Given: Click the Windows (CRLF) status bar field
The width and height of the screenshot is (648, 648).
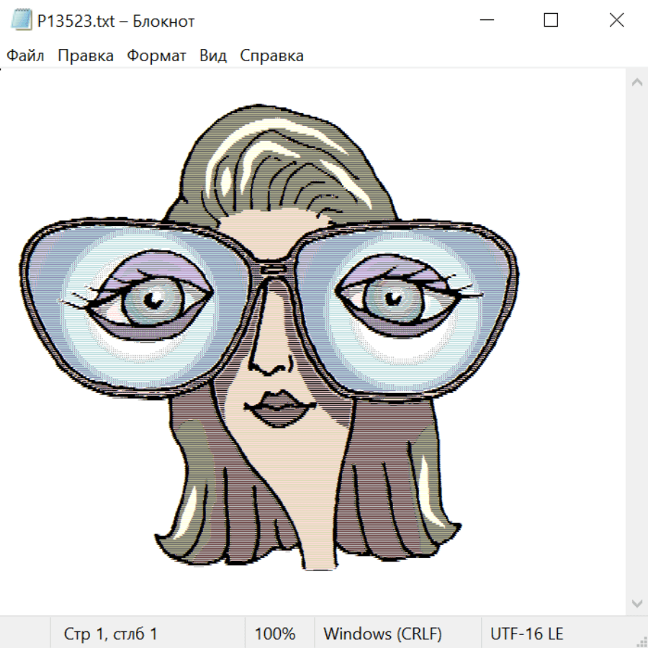Looking at the screenshot, I should pos(382,634).
